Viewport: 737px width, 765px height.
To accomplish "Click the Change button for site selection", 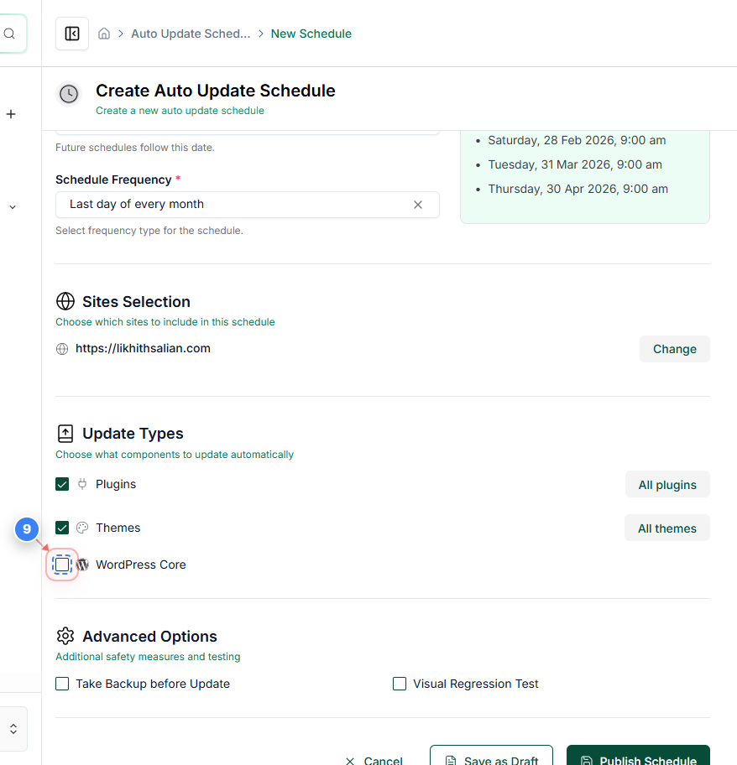I will tap(674, 348).
